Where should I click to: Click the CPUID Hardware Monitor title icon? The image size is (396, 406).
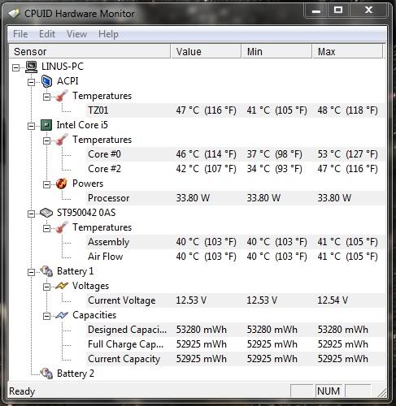(x=15, y=13)
